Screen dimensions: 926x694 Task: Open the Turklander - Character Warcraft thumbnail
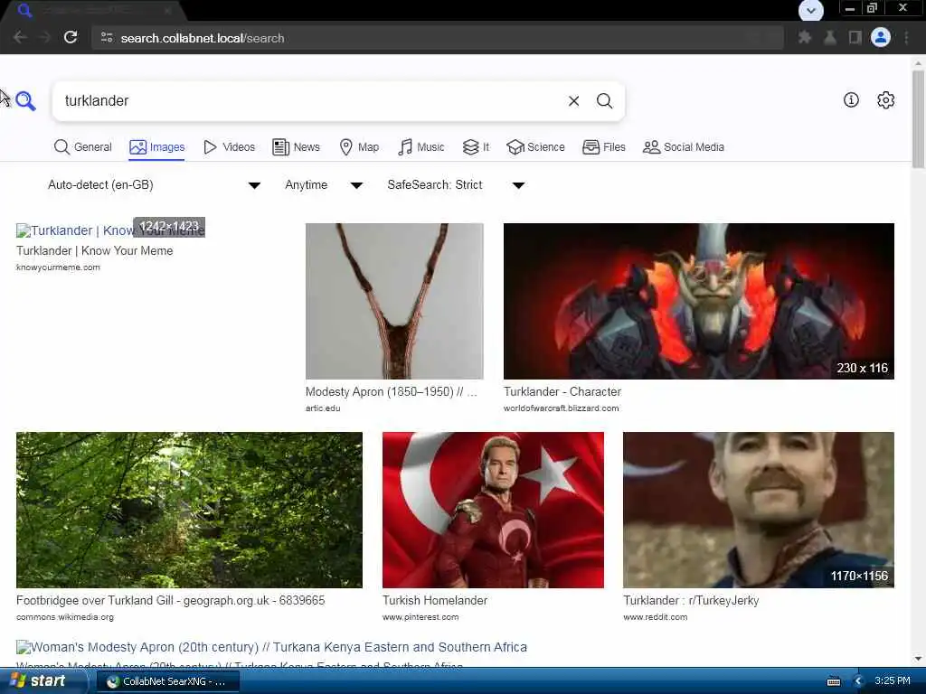(699, 301)
